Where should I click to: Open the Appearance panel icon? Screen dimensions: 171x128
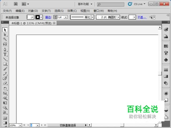pyautogui.click(x=166, y=93)
